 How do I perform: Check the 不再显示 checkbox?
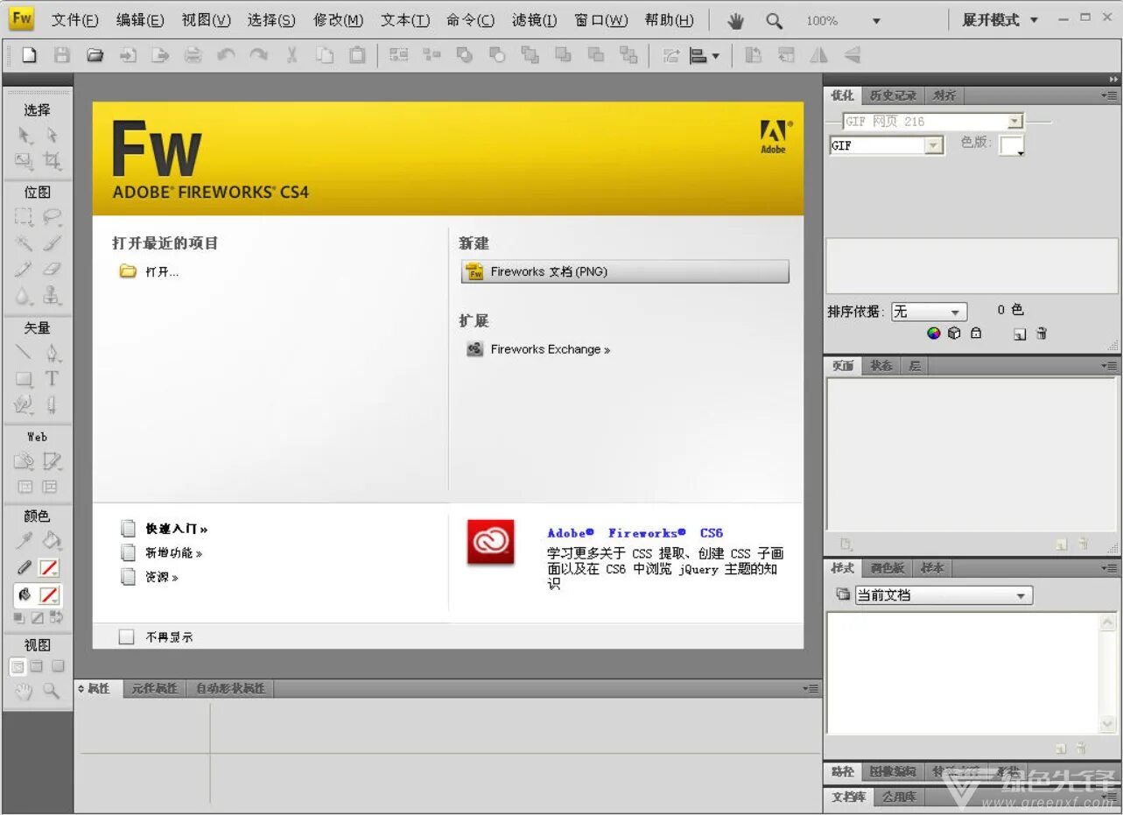[x=127, y=637]
